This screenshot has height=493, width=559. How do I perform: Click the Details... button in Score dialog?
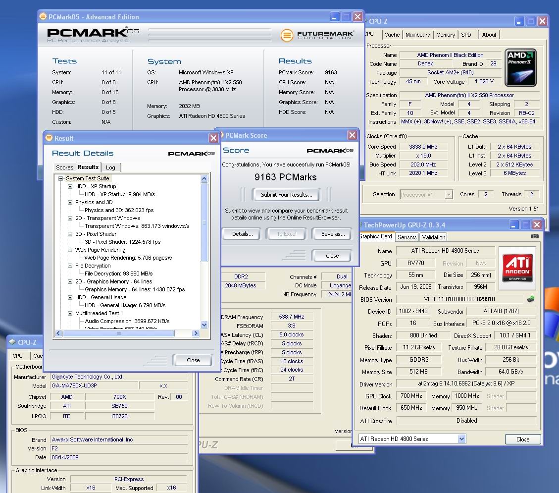tap(243, 234)
